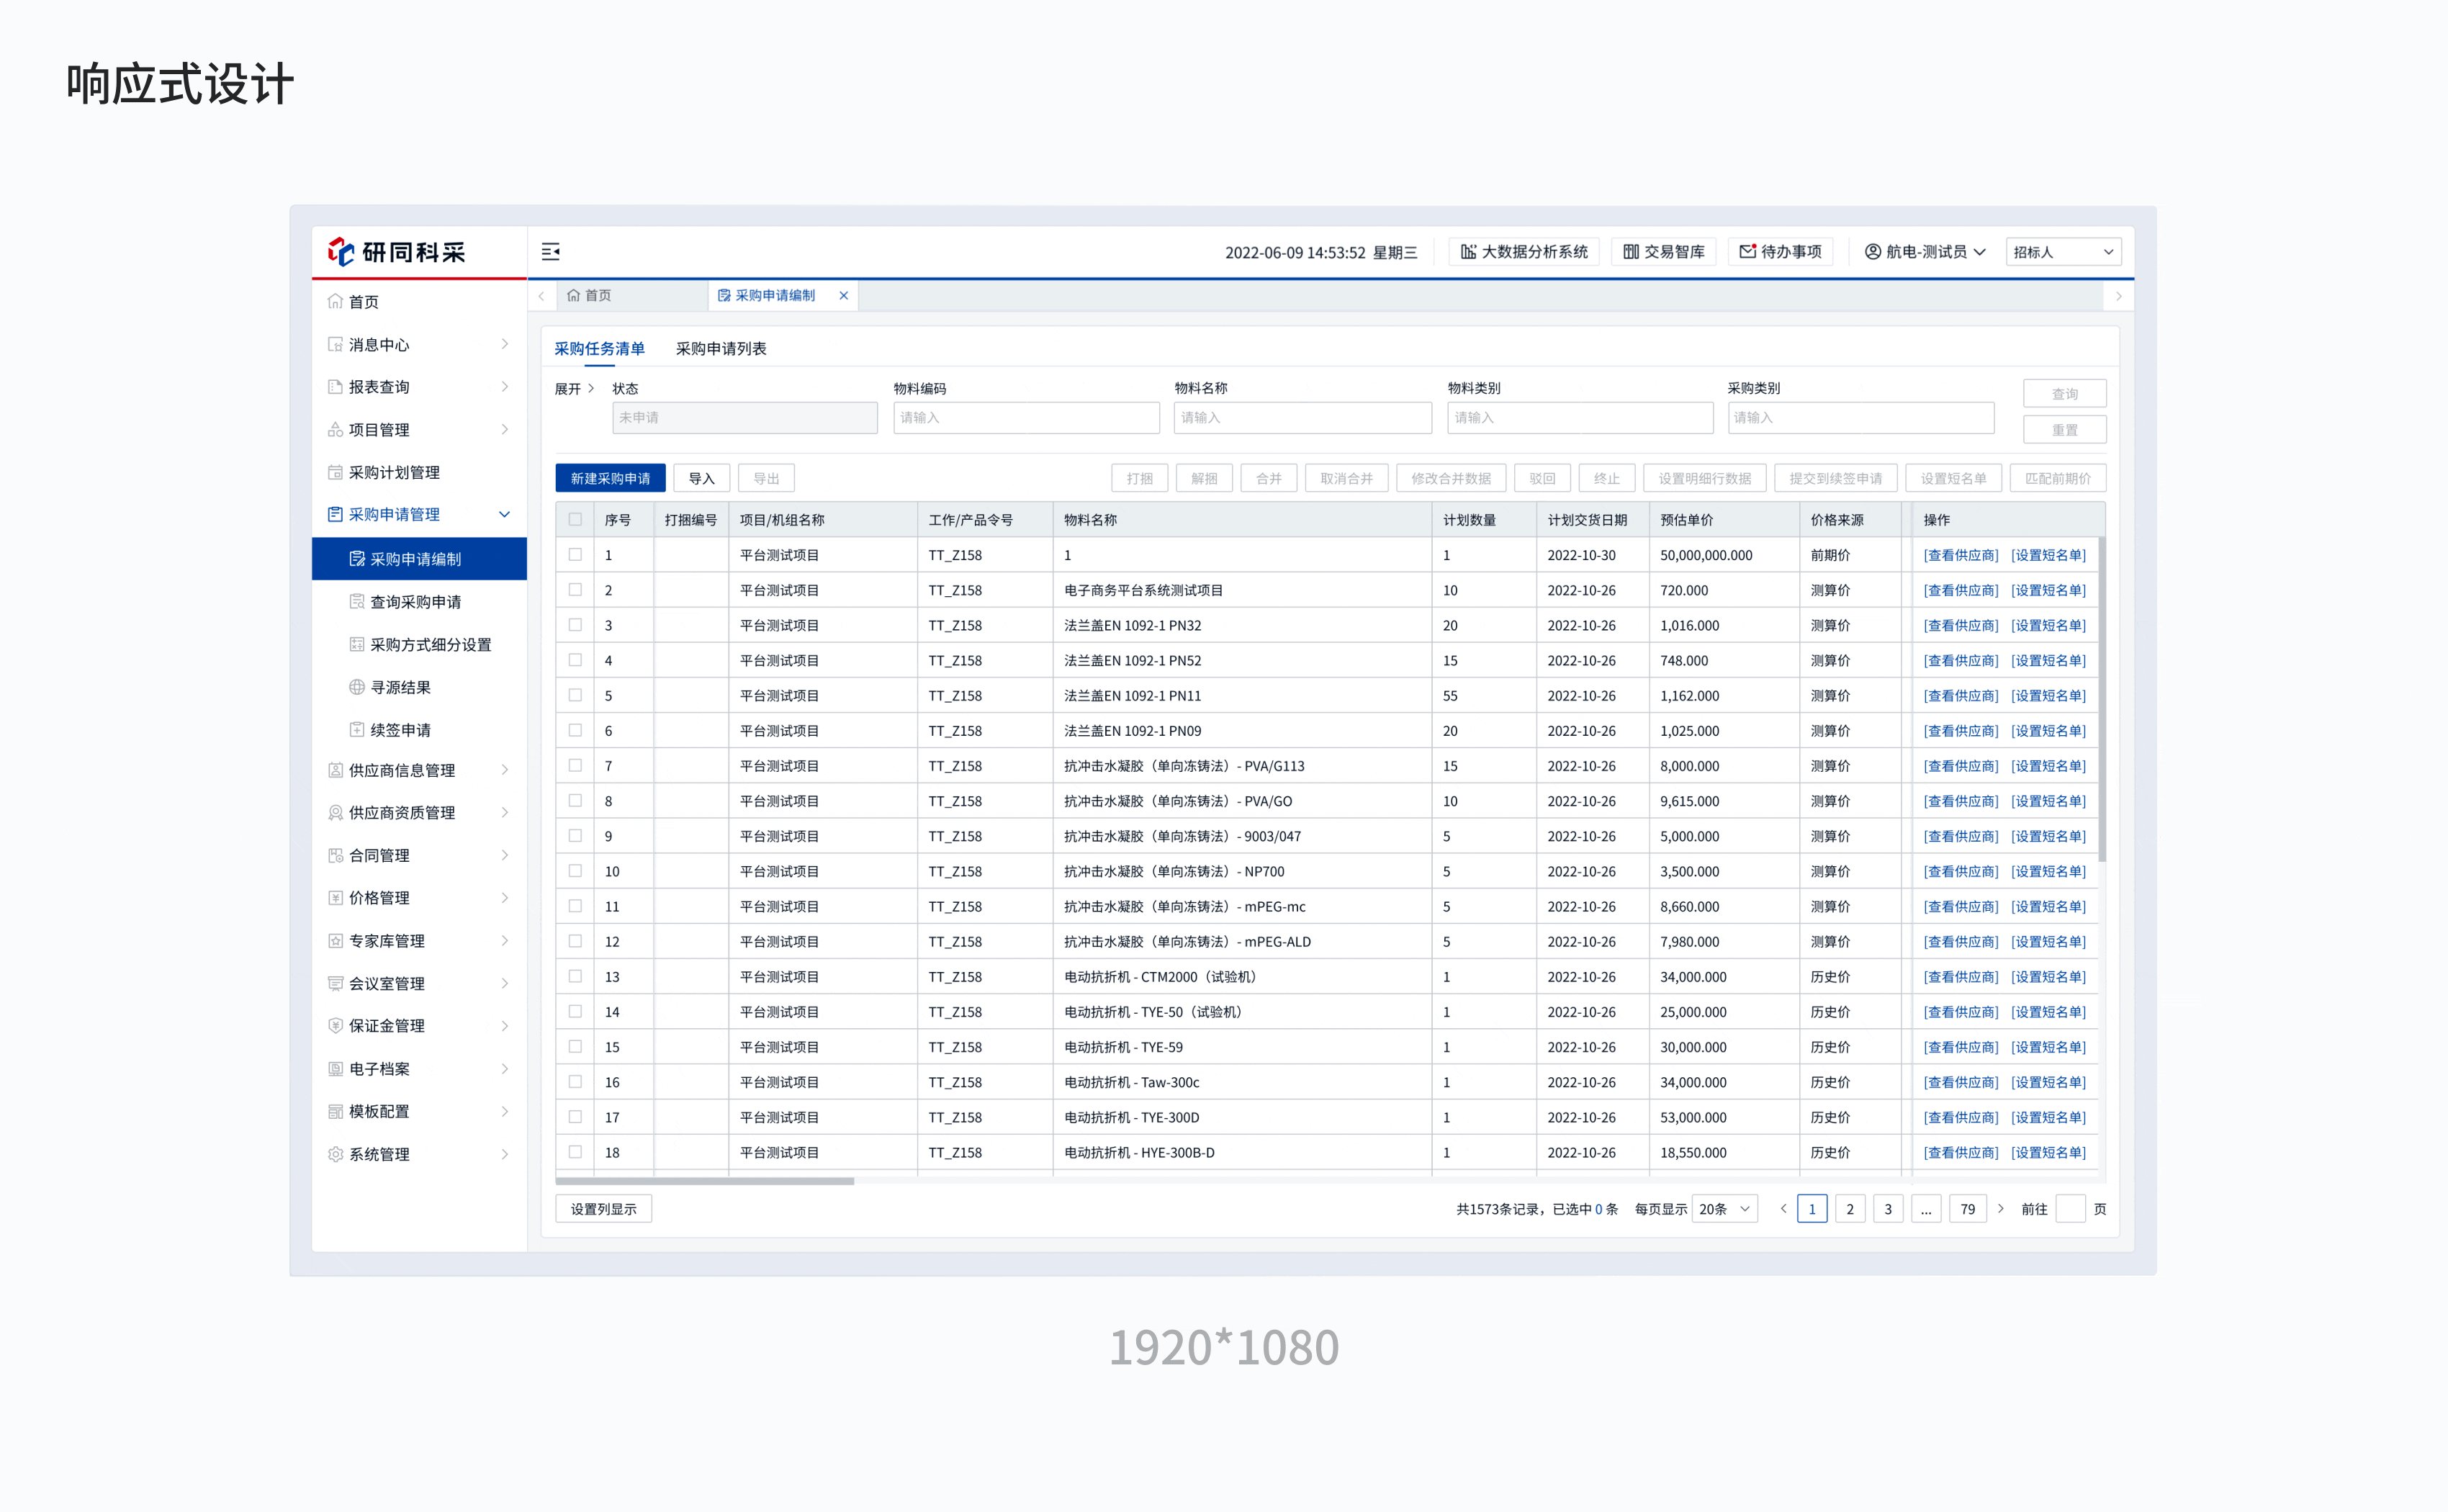This screenshot has height=1512, width=2448.
Task: Open the 招标人 role dropdown
Action: tap(2063, 252)
